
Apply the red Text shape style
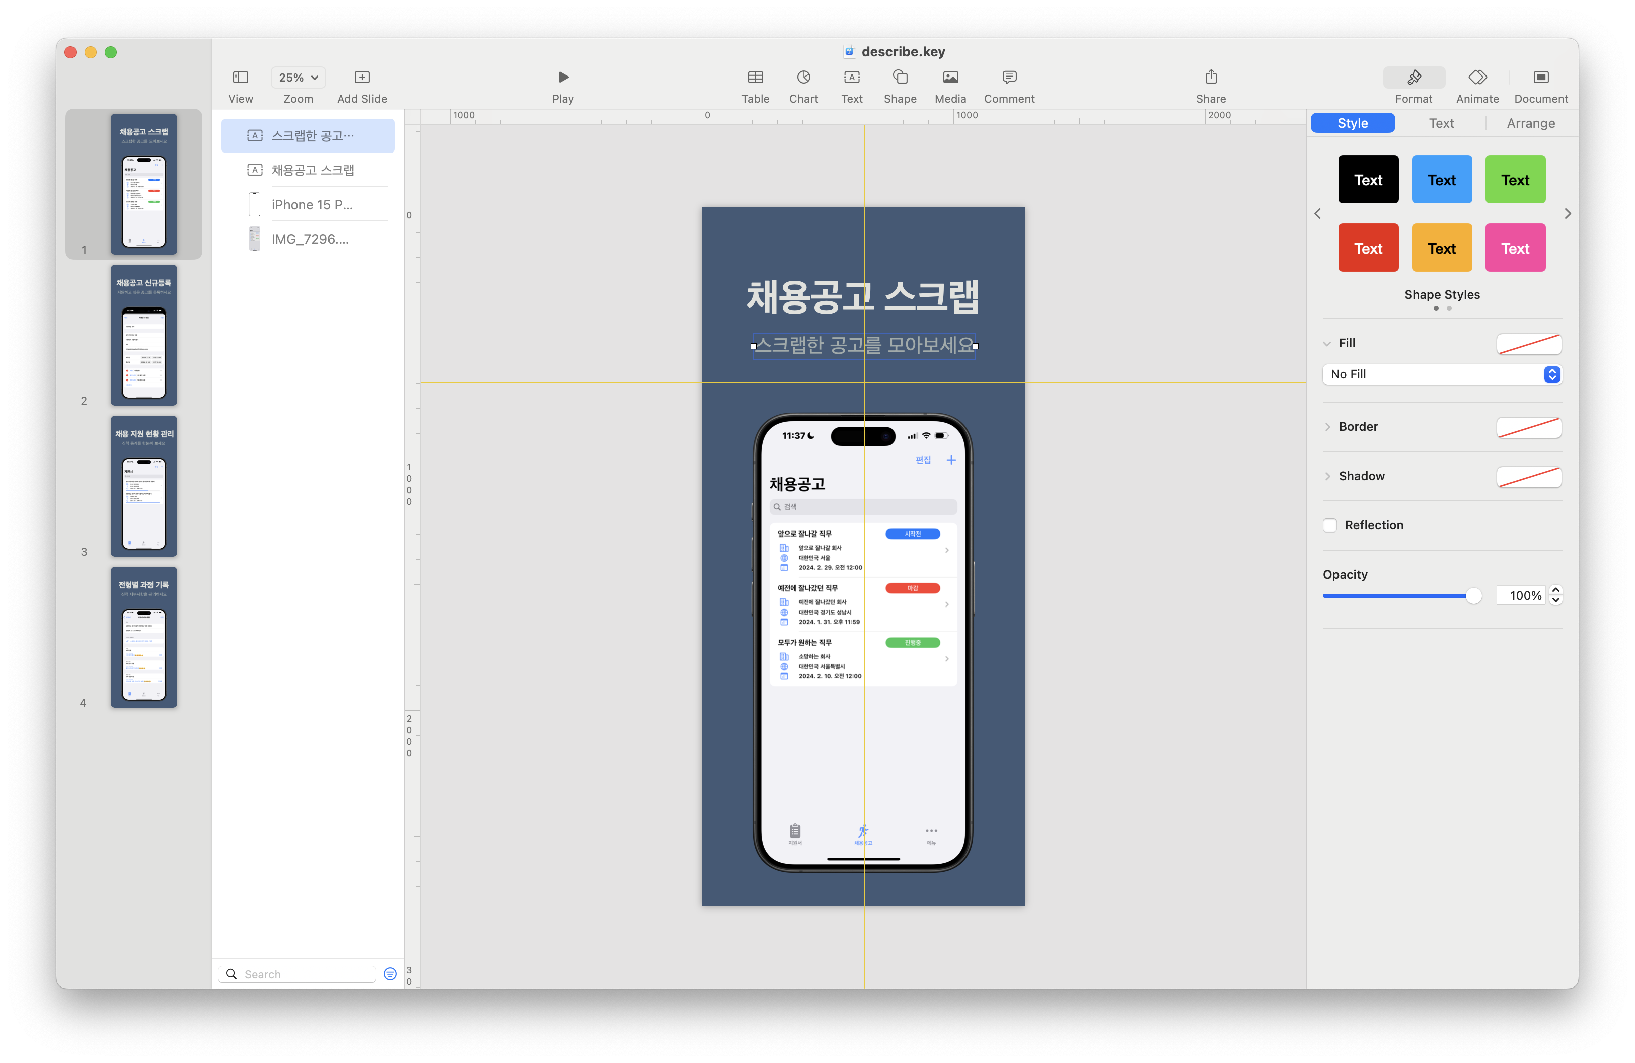1368,248
